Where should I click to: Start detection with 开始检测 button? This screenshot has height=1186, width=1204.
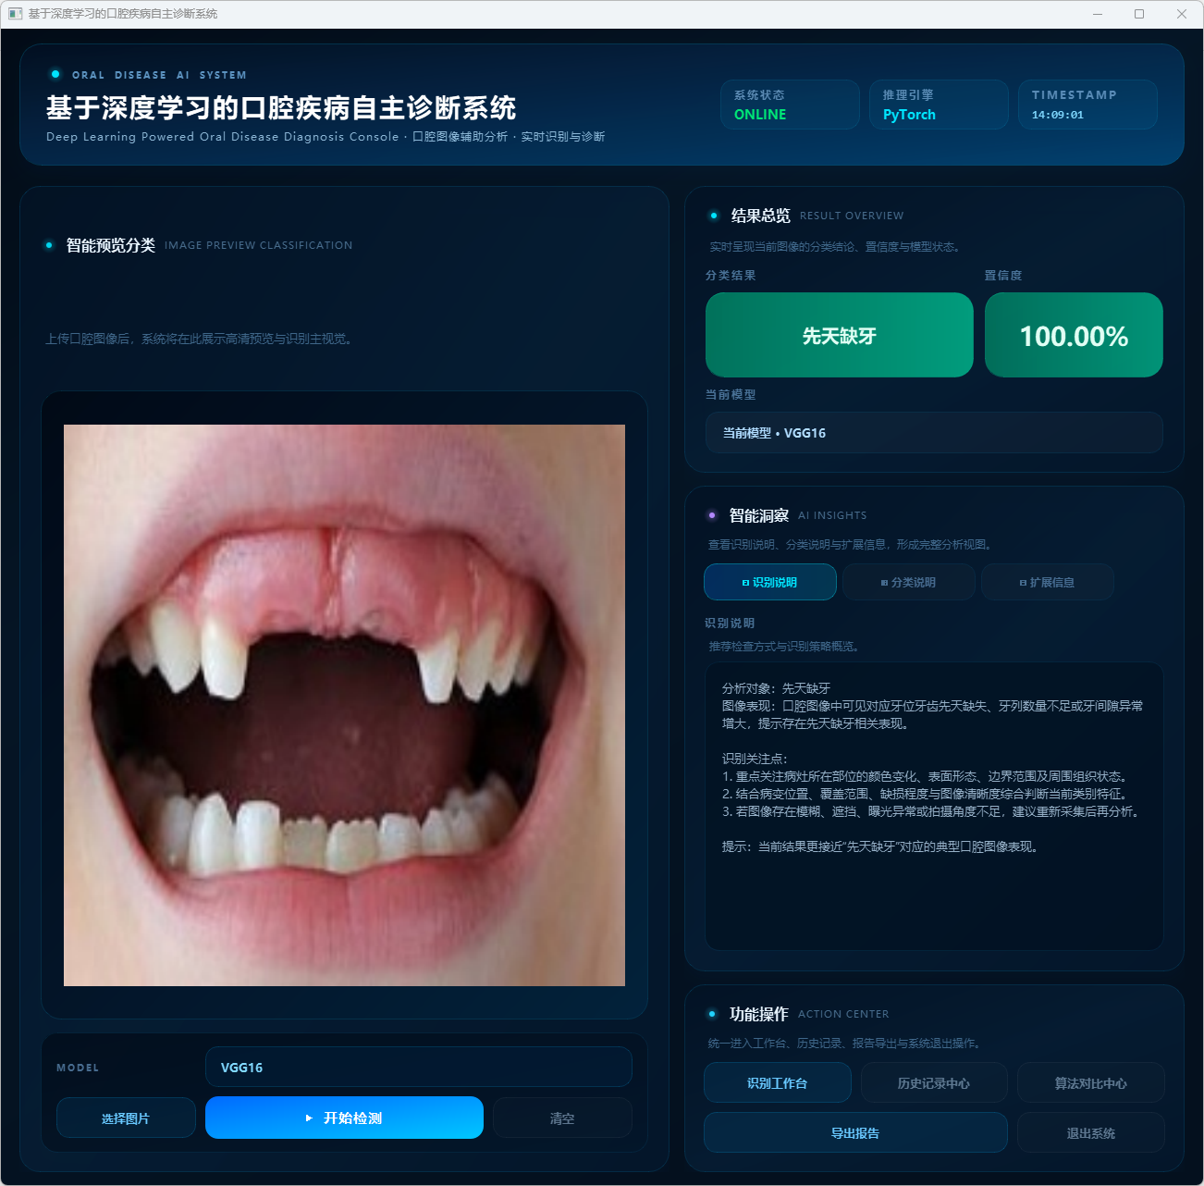[x=344, y=1118]
